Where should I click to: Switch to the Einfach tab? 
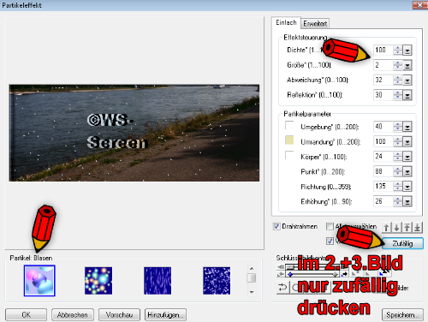286,22
